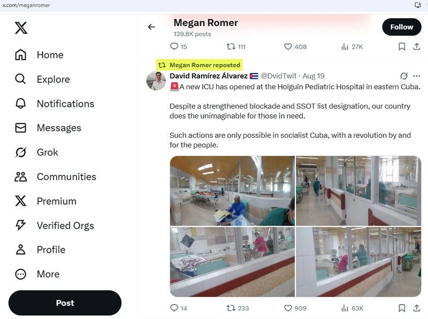Repost the ICU hospital post
Viewport: 428px width, 319px height.
[231, 308]
